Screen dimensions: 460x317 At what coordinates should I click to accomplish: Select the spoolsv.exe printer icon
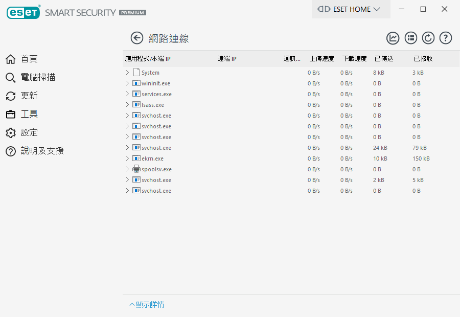pos(136,169)
